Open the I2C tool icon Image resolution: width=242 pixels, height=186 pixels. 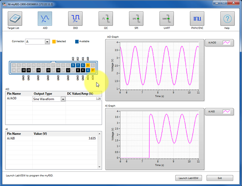106,19
